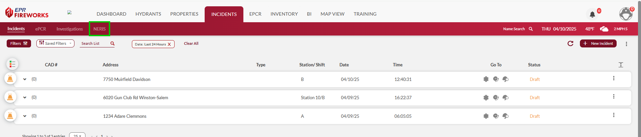This screenshot has height=137, width=641.
Task: Click the refresh list icon
Action: click(x=570, y=43)
